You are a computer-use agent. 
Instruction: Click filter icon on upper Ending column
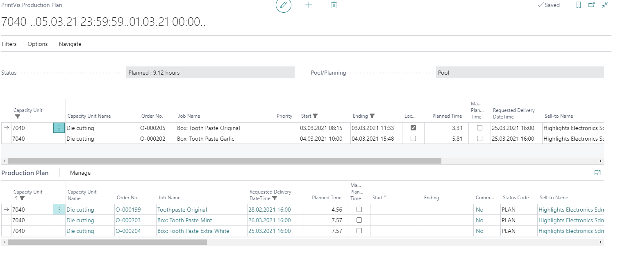tap(372, 116)
